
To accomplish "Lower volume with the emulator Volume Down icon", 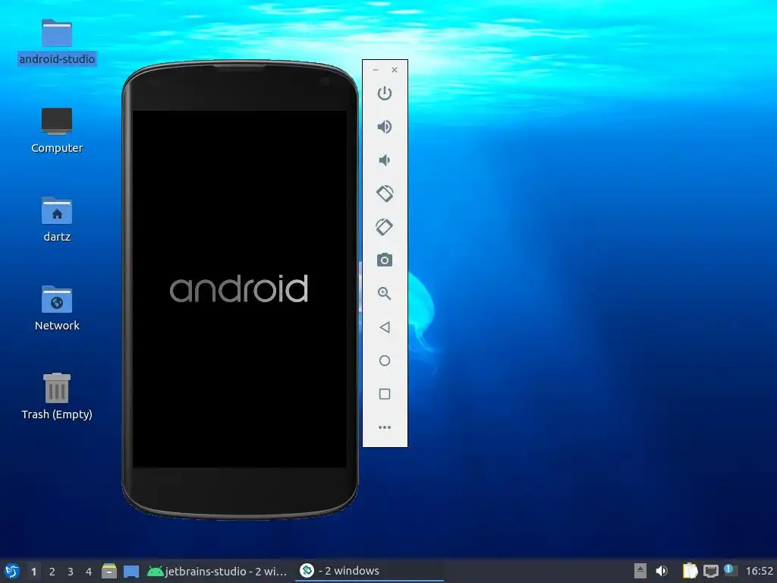I will point(385,160).
